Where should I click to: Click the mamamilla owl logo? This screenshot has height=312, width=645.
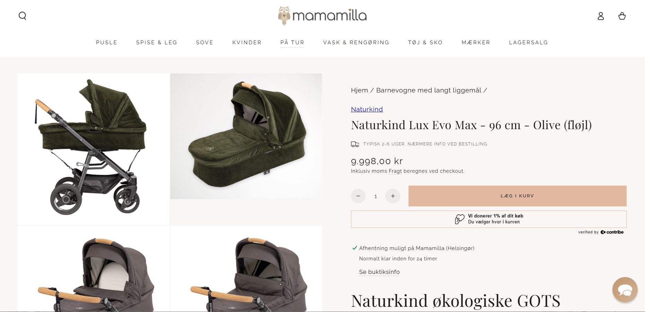click(322, 16)
